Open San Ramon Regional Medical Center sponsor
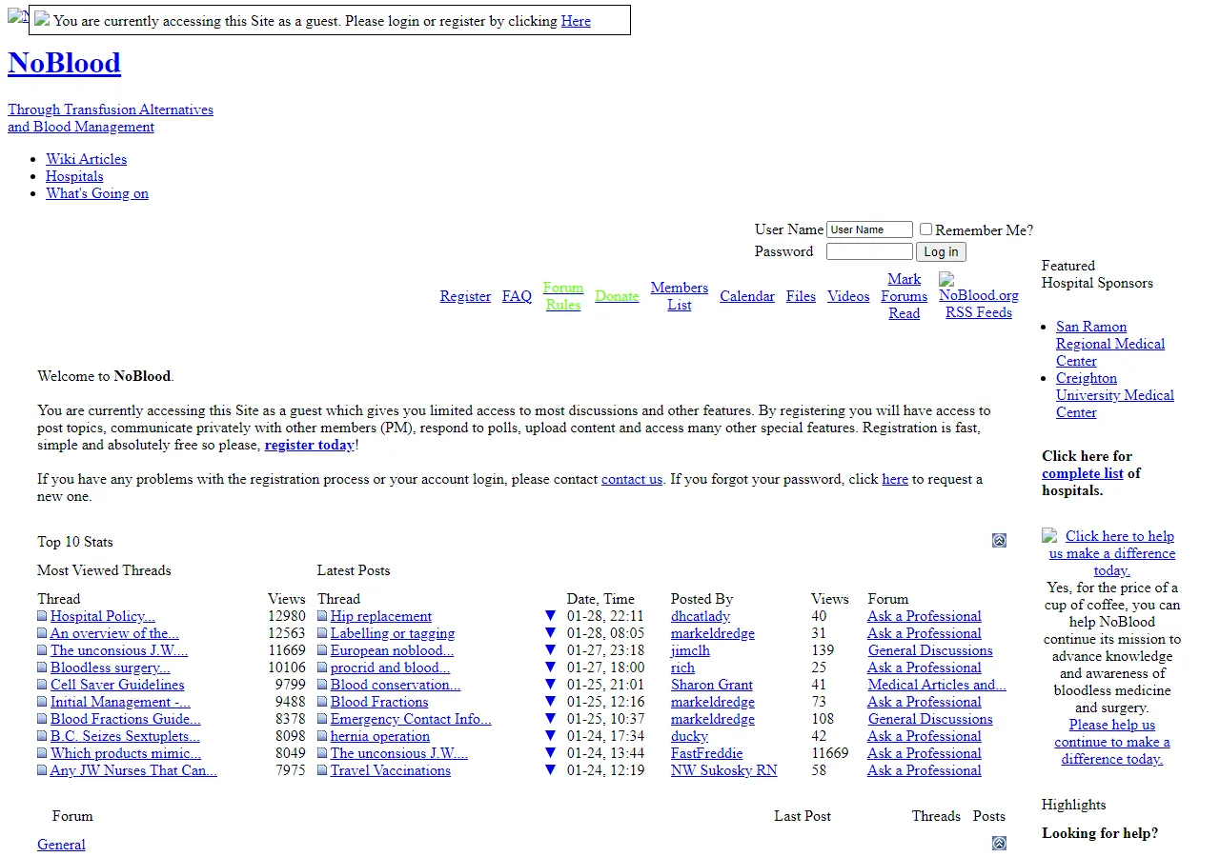1220x857 pixels. click(x=1110, y=344)
